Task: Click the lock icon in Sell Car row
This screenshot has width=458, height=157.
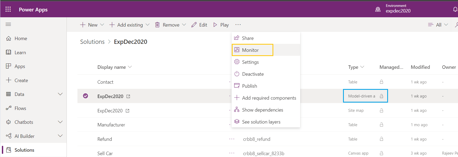Action: pos(381,153)
